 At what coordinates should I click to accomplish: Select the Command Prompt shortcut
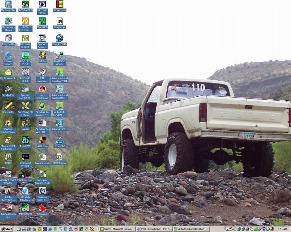point(25,161)
